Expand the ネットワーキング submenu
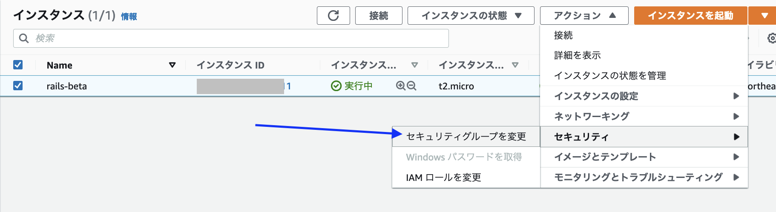776x212 pixels. (x=644, y=116)
